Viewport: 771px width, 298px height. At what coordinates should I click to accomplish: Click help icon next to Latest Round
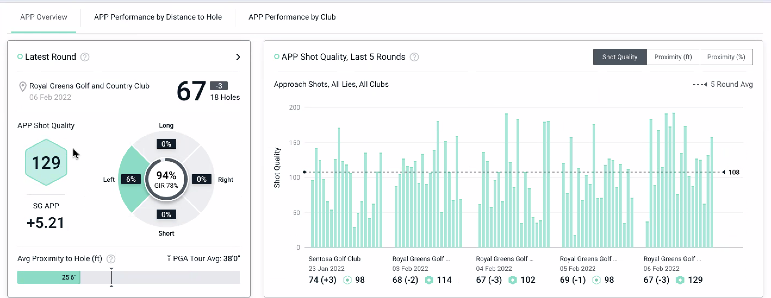coord(85,57)
